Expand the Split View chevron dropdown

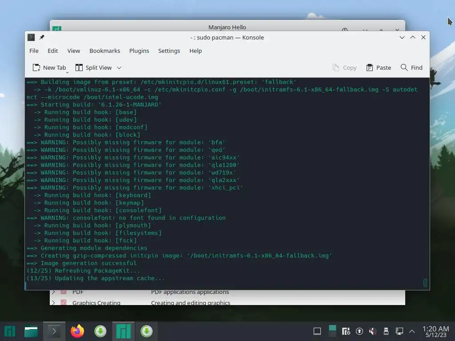(x=119, y=67)
